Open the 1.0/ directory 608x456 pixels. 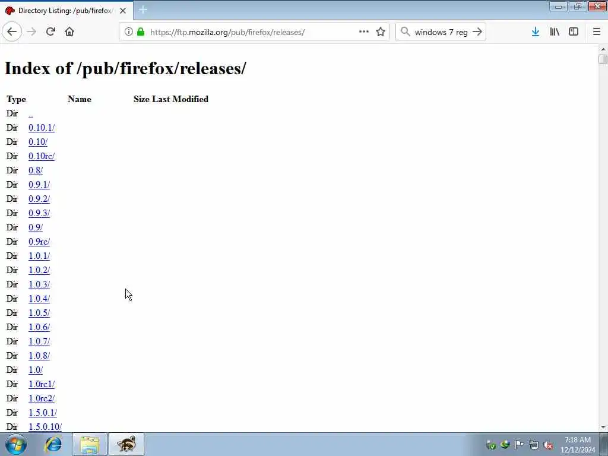tap(36, 370)
